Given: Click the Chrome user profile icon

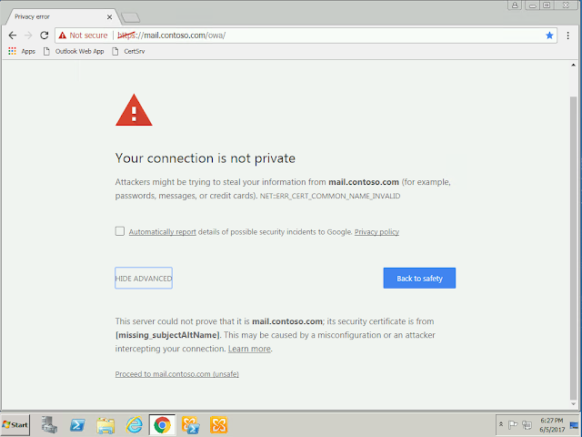Looking at the screenshot, I should 515,5.
